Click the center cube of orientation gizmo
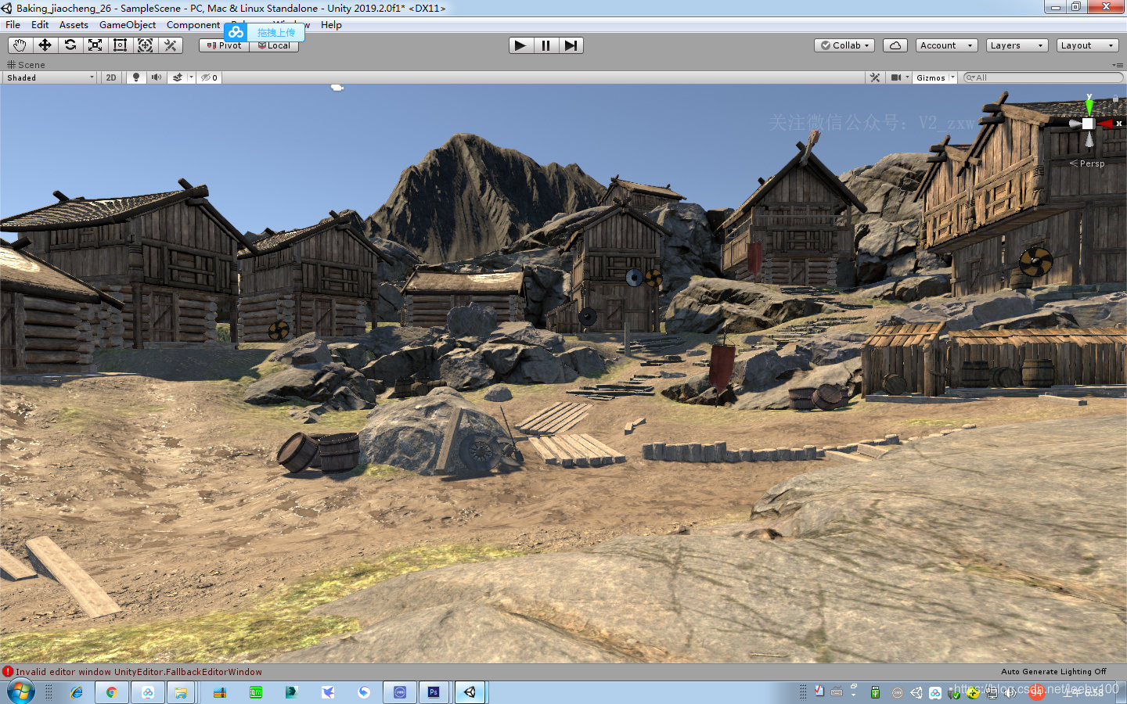The height and width of the screenshot is (704, 1127). click(x=1088, y=124)
